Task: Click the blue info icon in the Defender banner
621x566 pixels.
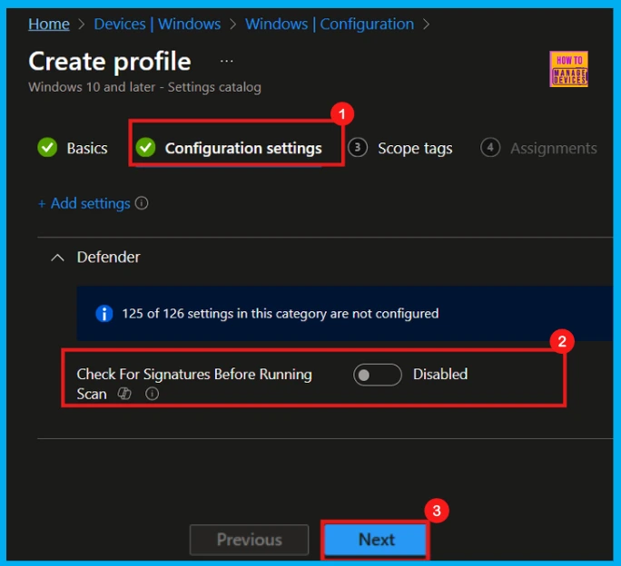Action: click(104, 314)
